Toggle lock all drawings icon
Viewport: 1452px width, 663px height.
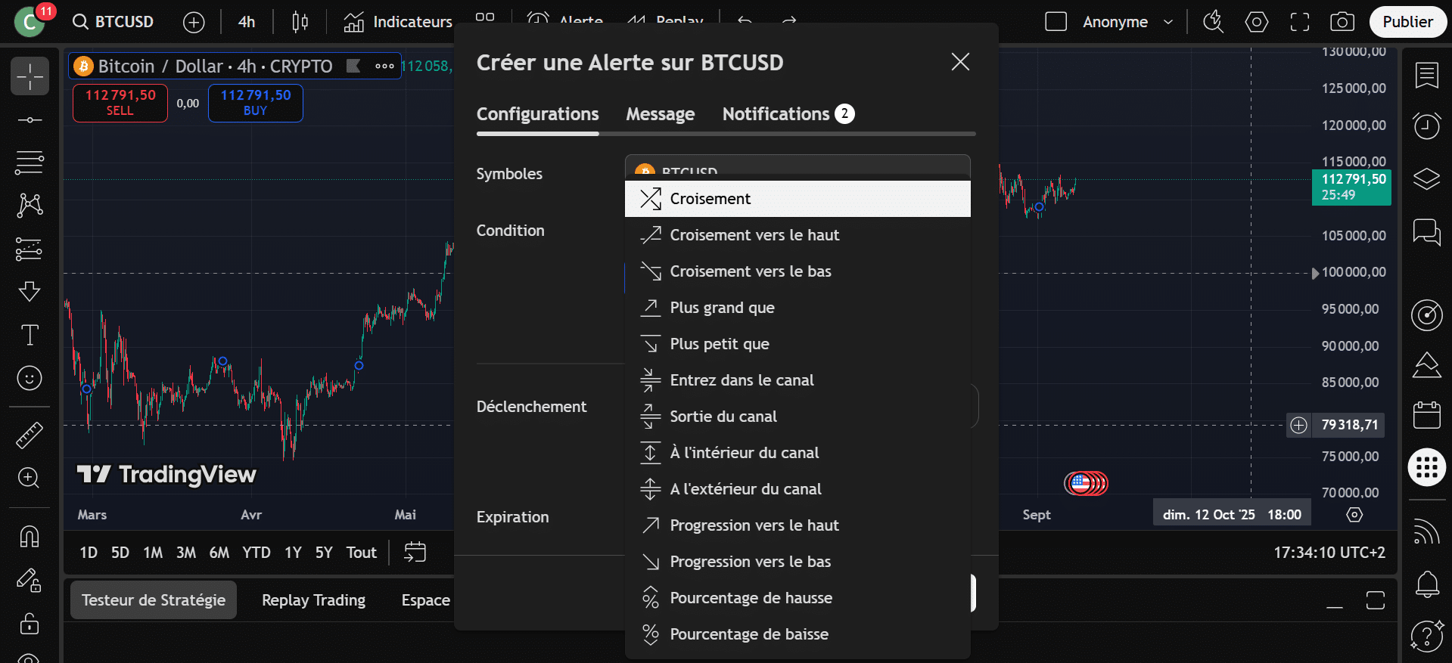(x=30, y=624)
